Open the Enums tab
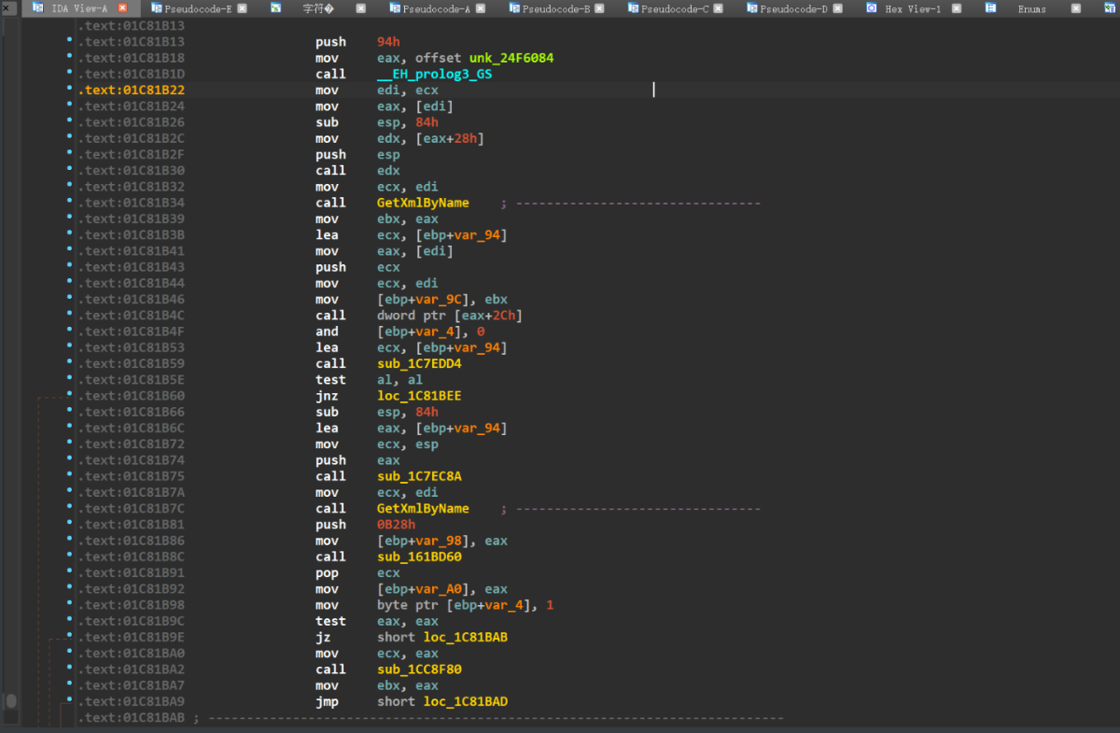1120x733 pixels. [x=1031, y=7]
